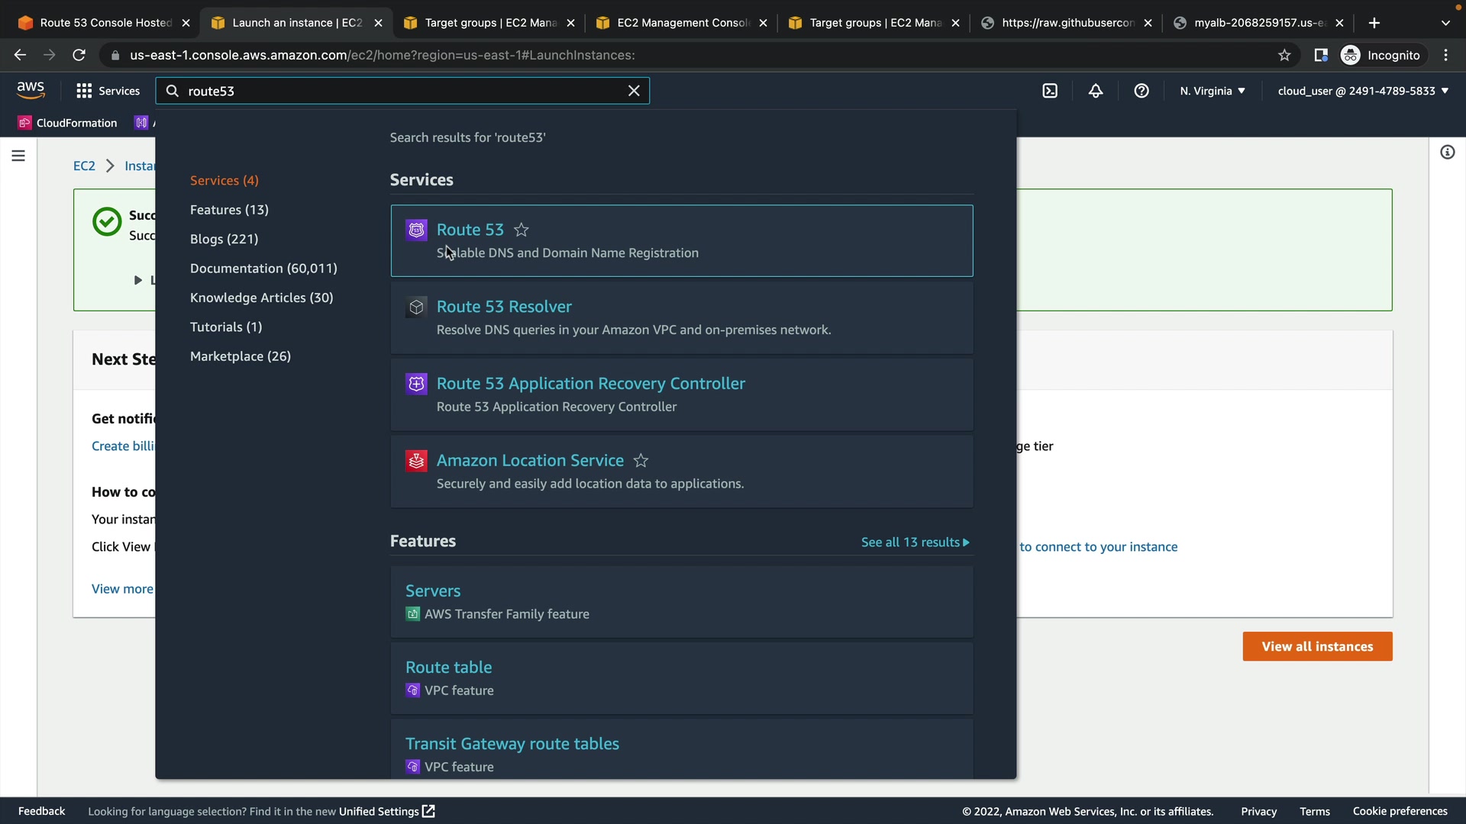
Task: Click into the route53 search field
Action: click(x=397, y=91)
